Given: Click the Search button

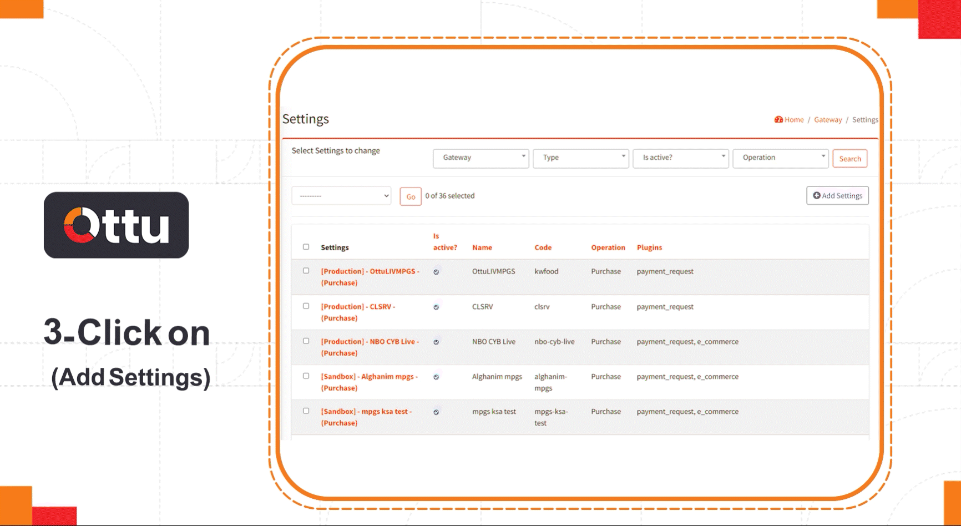Looking at the screenshot, I should (x=850, y=159).
